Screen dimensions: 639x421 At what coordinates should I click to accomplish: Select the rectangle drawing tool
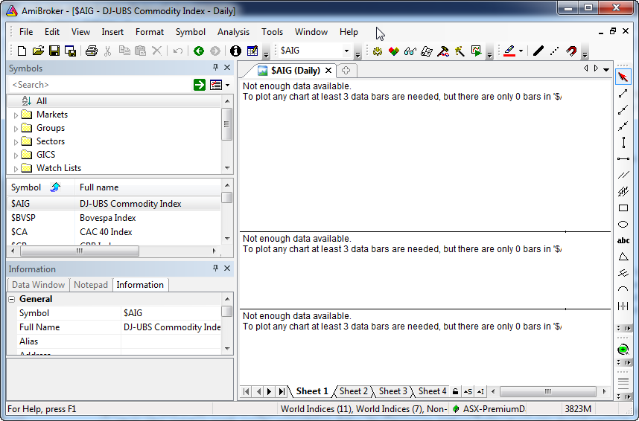(623, 208)
